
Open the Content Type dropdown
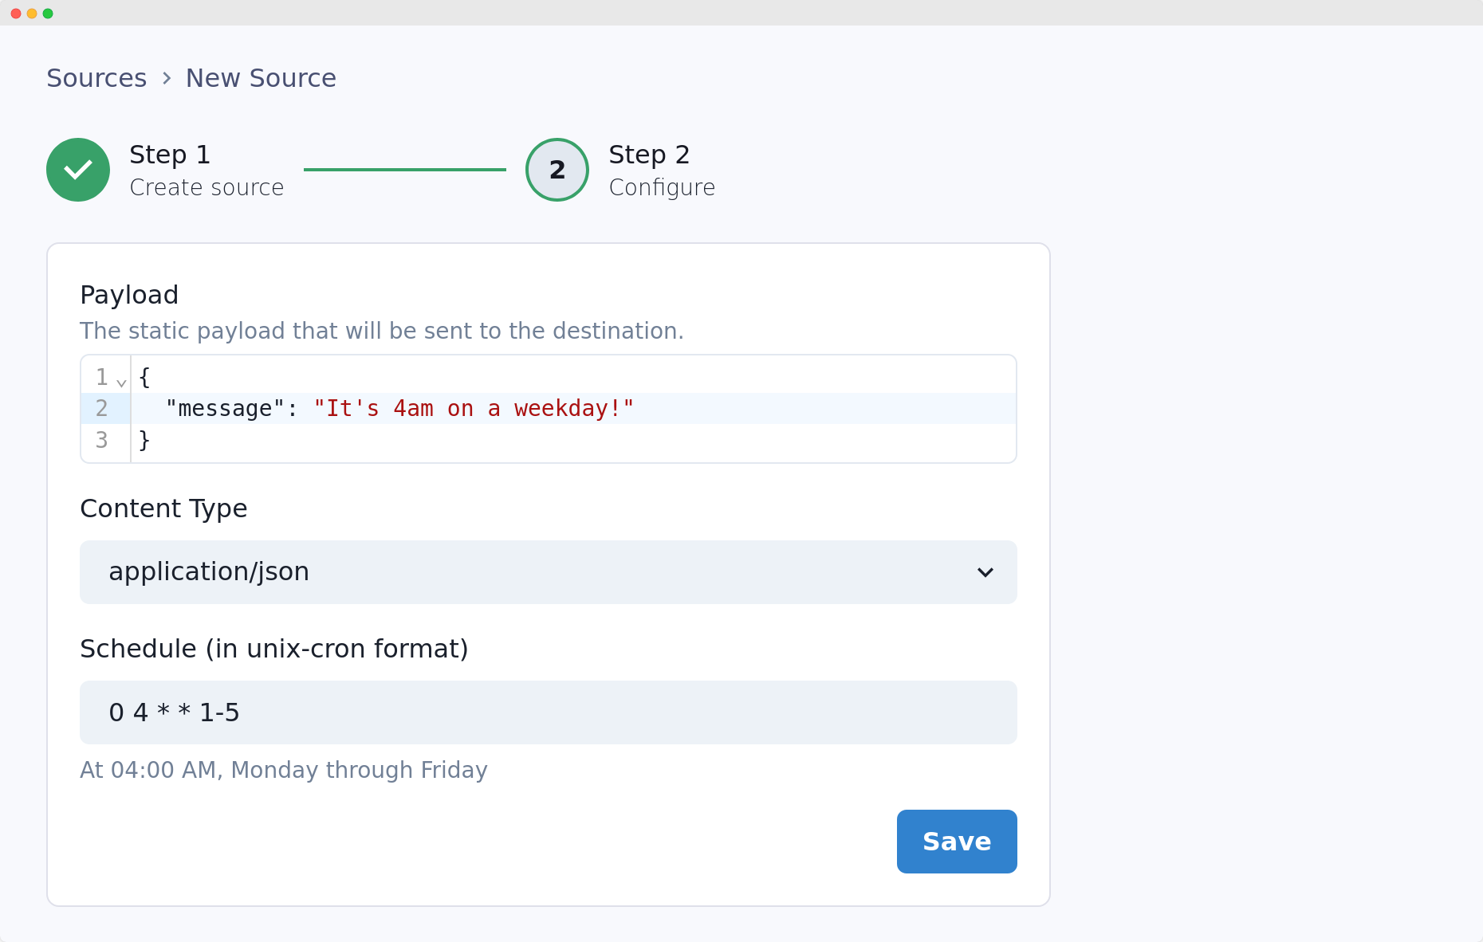click(547, 572)
